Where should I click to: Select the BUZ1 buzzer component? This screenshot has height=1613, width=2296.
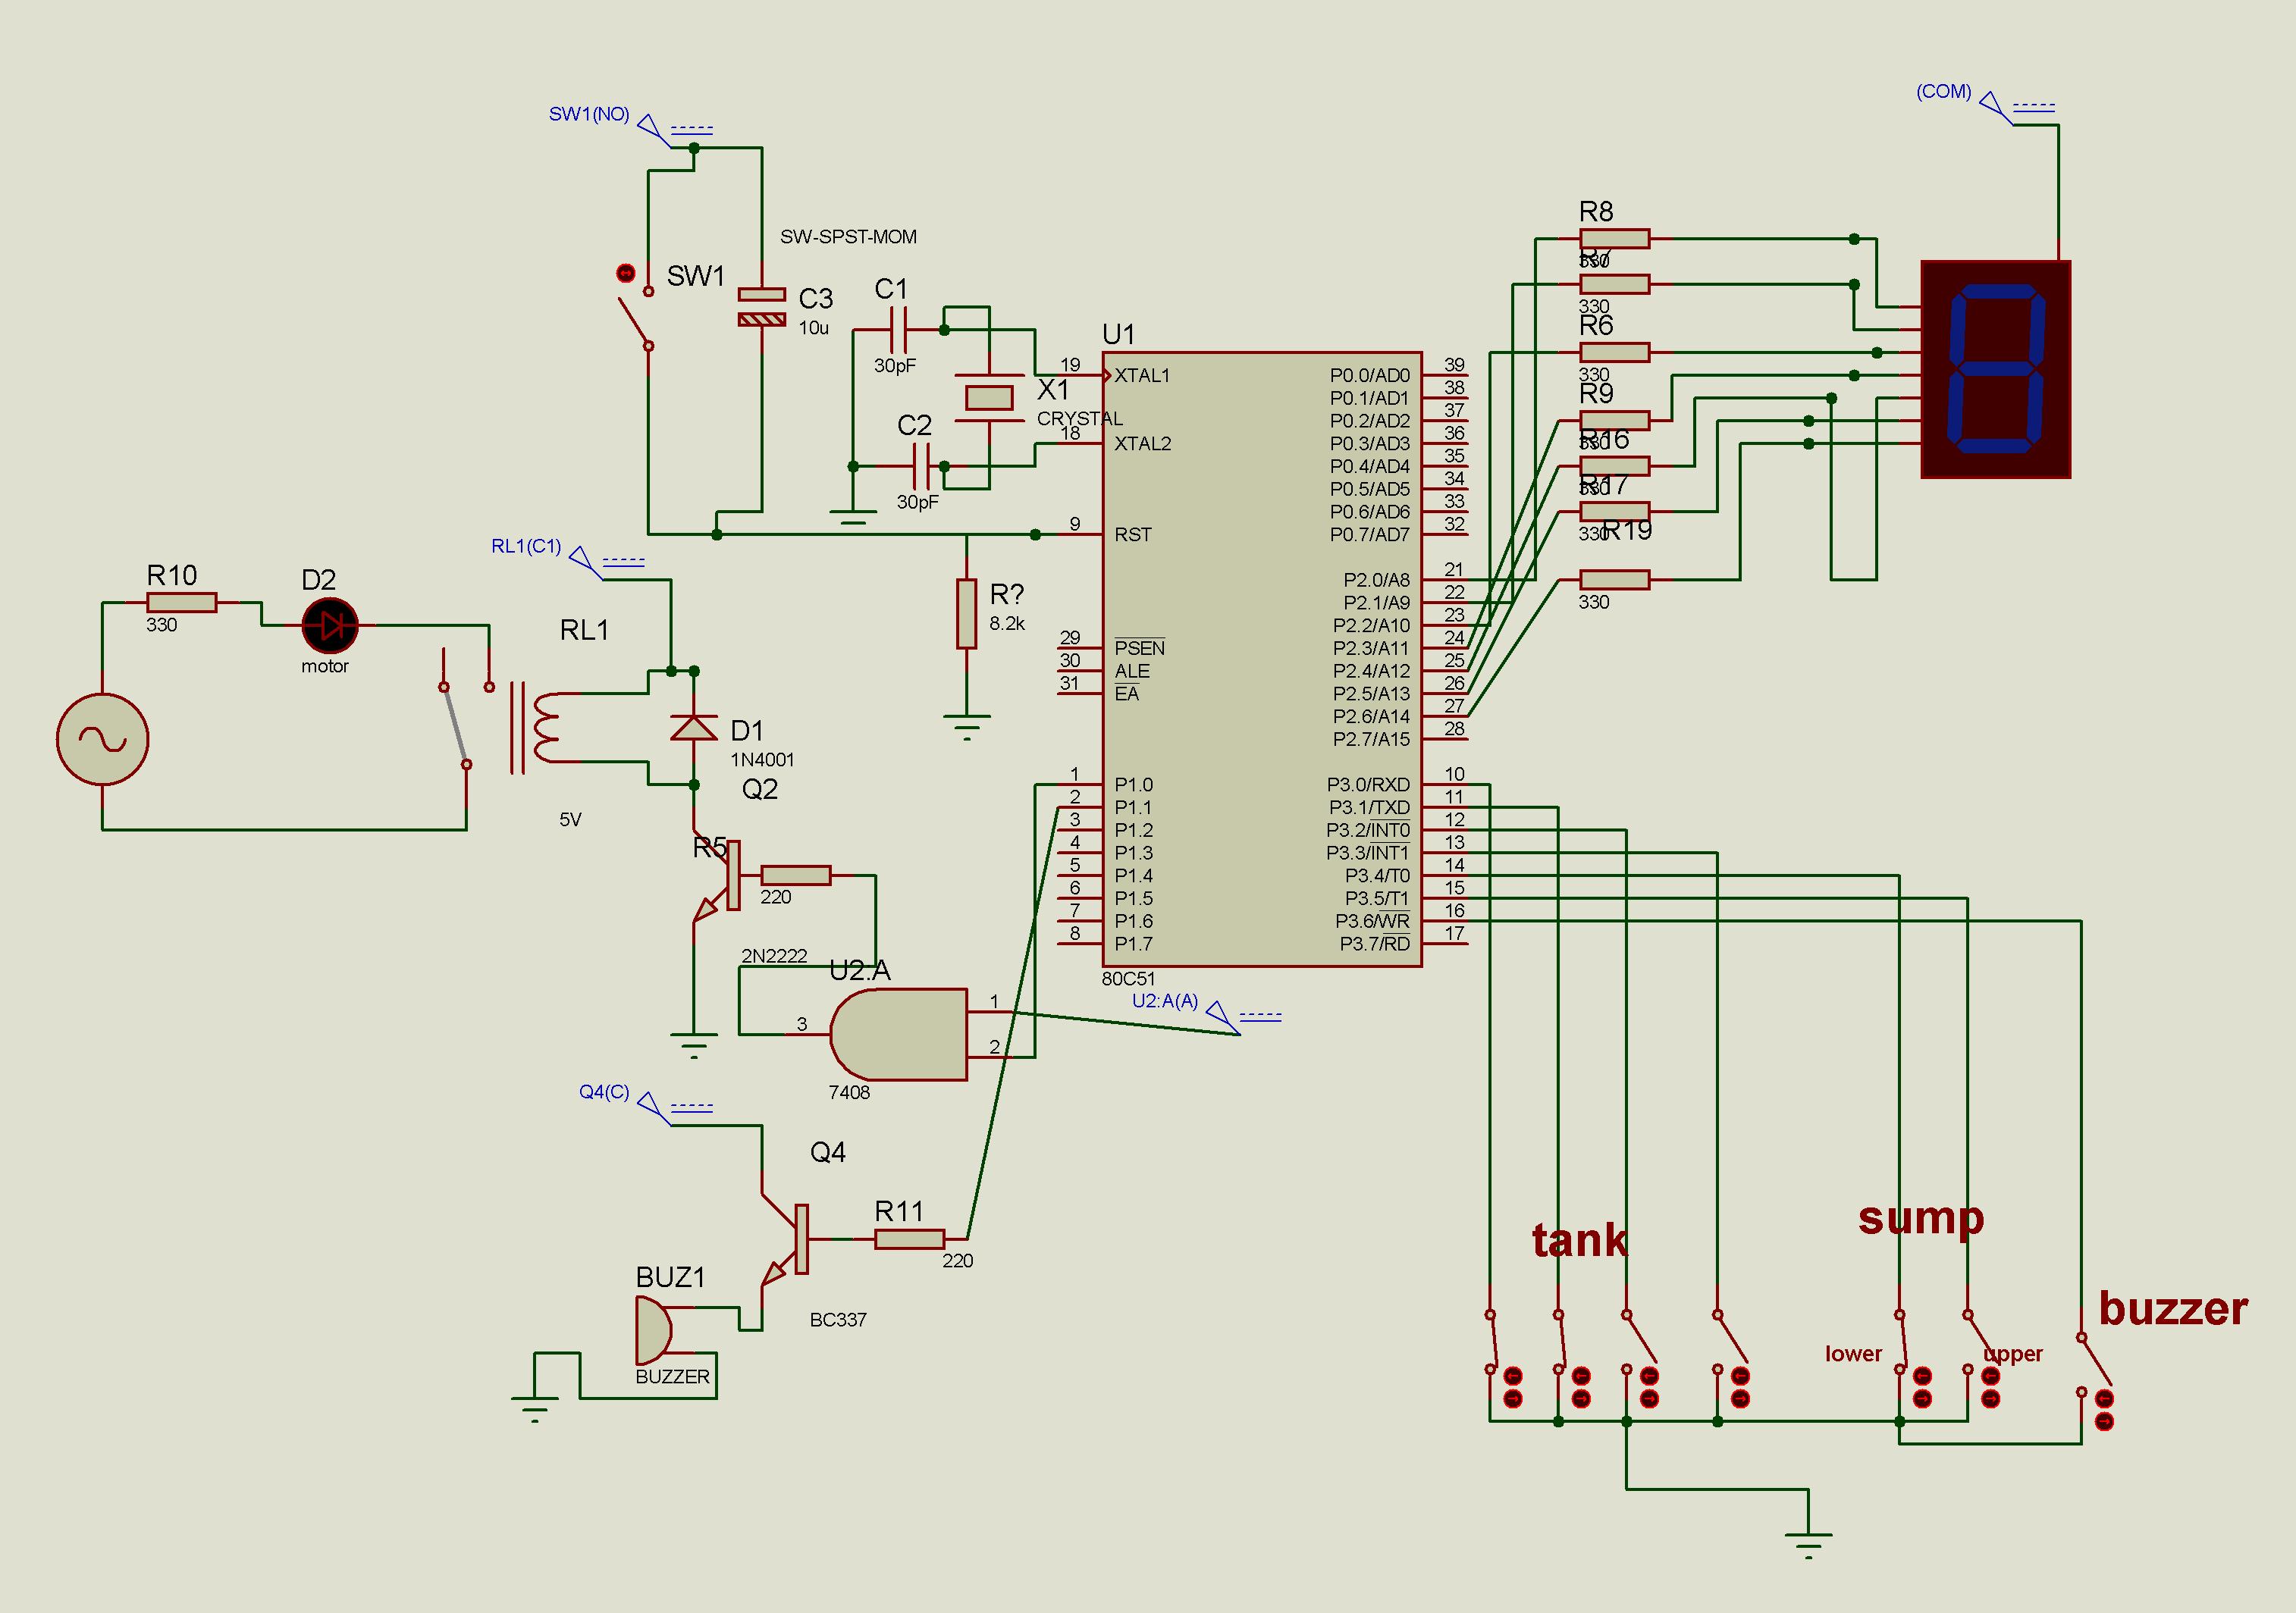coord(653,1330)
